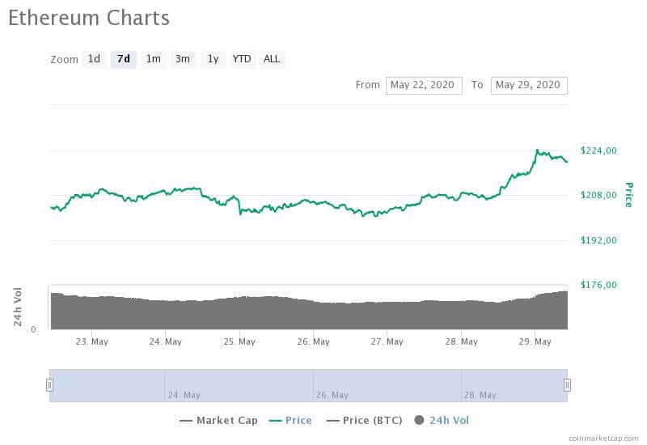Show ALL historical data
Screen dimensions: 647x445
(272, 59)
